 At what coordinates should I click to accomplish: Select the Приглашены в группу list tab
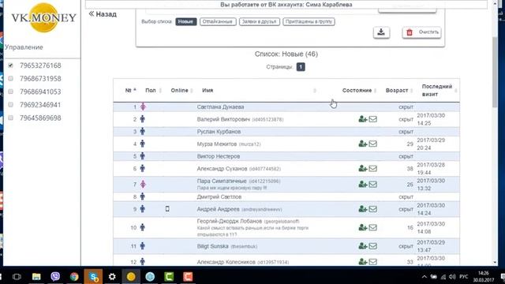[x=309, y=21]
